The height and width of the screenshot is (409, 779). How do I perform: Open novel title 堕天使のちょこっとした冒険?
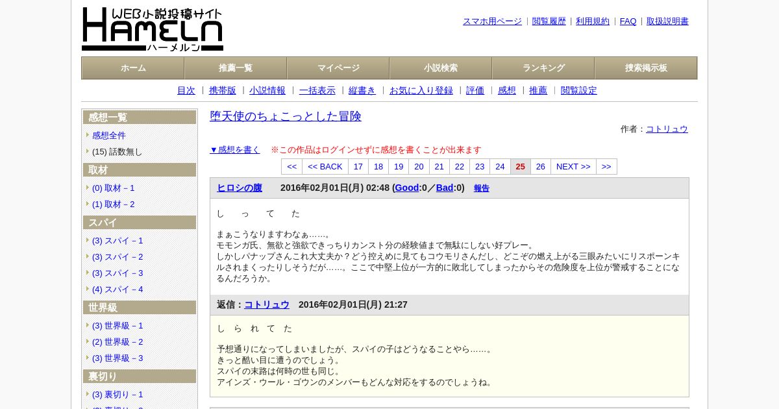pyautogui.click(x=286, y=116)
